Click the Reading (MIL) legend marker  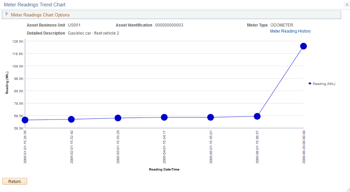(x=310, y=84)
